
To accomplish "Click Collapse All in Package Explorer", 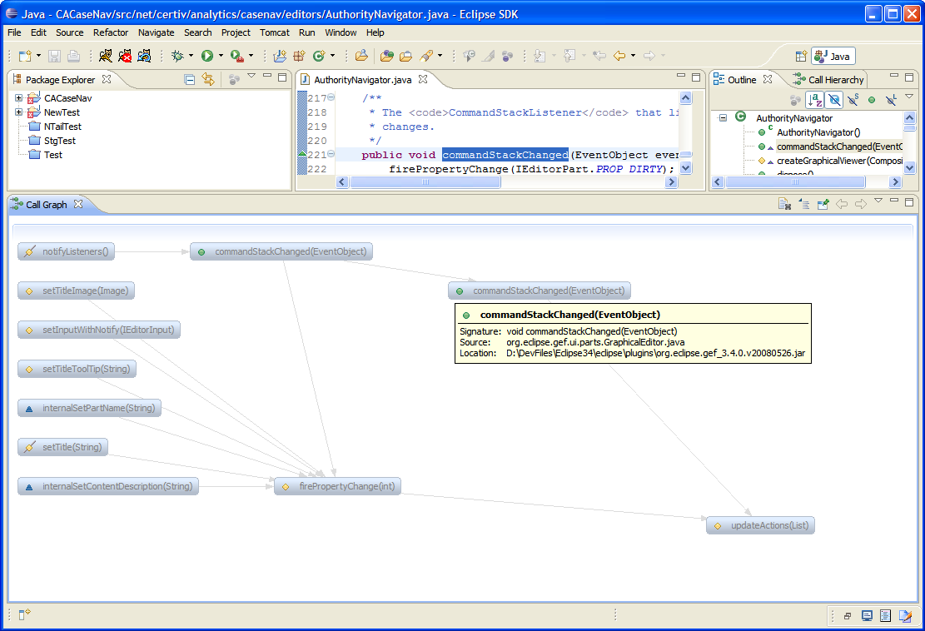I will tap(189, 80).
